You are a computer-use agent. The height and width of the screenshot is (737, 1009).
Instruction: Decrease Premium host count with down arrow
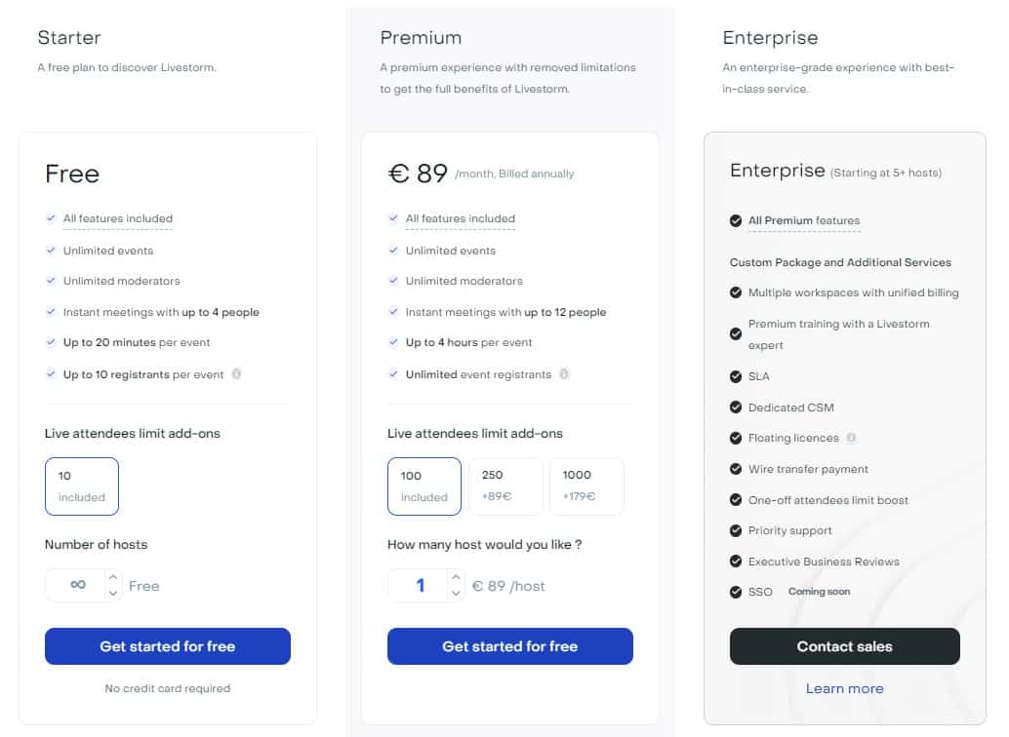456,593
